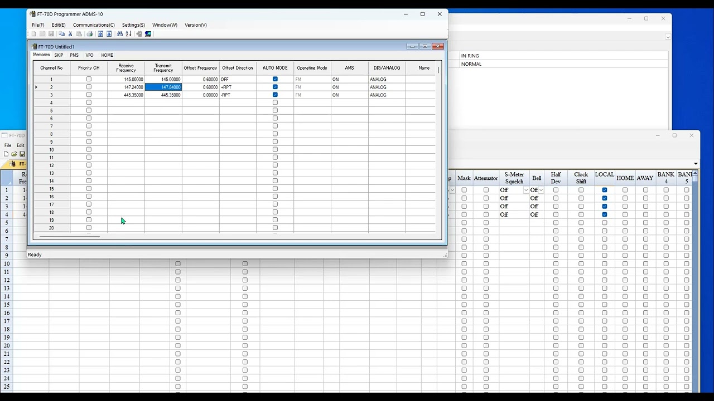Image resolution: width=714 pixels, height=401 pixels.
Task: Click the send-to-radio computer icon in toolbar
Action: click(x=148, y=34)
